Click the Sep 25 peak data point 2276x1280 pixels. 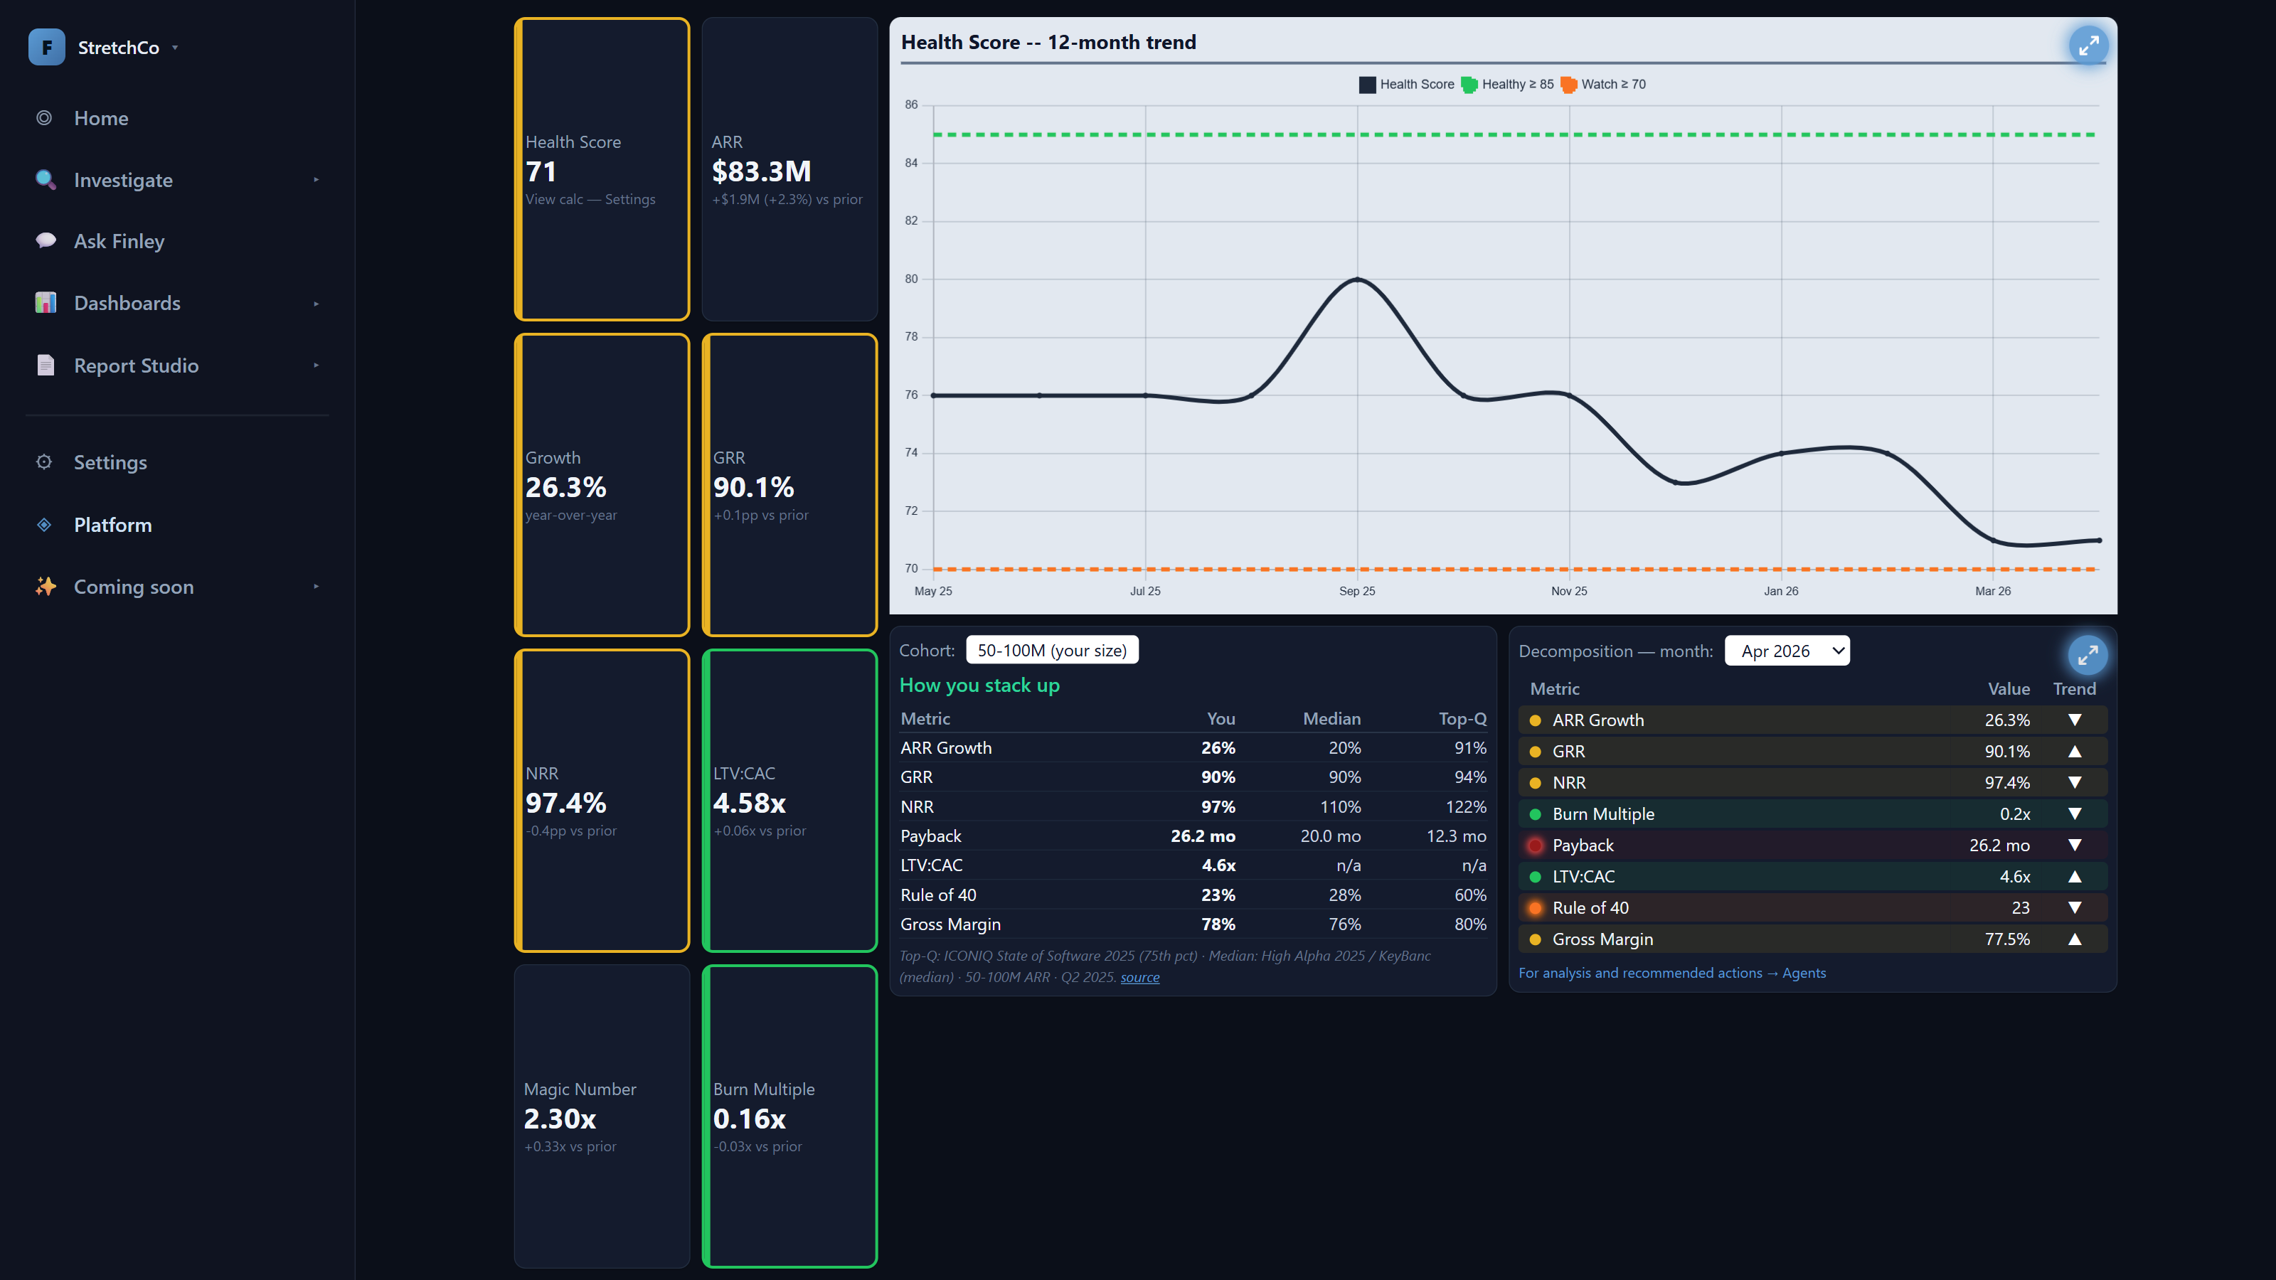1357,279
